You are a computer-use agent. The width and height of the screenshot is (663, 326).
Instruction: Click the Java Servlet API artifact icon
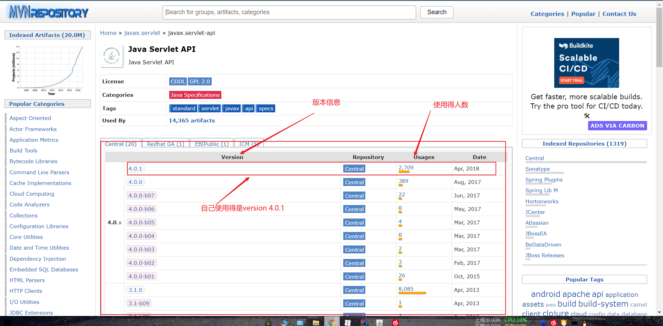coord(112,56)
